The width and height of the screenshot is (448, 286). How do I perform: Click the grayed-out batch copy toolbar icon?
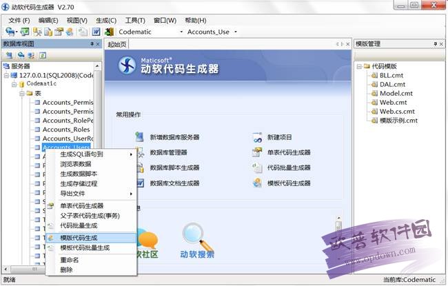pyautogui.click(x=83, y=32)
